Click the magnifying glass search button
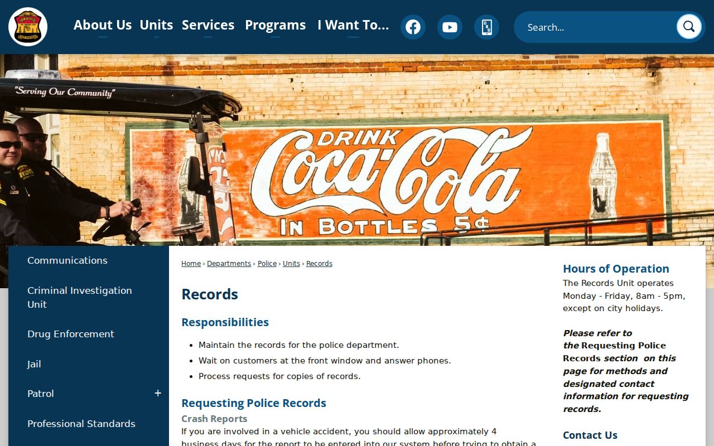This screenshot has height=446, width=714. click(x=689, y=27)
